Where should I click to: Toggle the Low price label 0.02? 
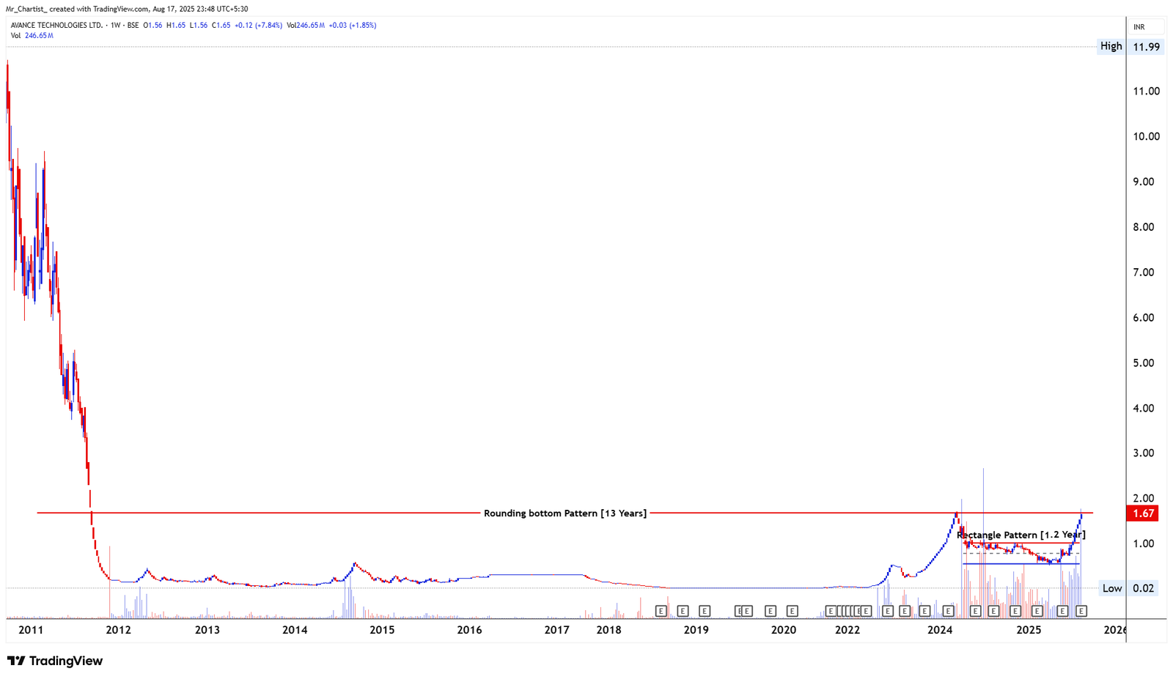[1145, 587]
